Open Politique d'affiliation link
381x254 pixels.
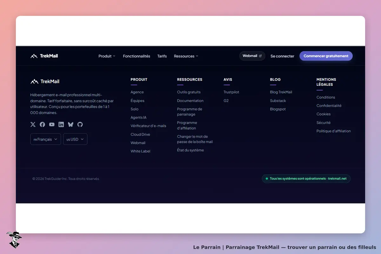click(x=334, y=131)
